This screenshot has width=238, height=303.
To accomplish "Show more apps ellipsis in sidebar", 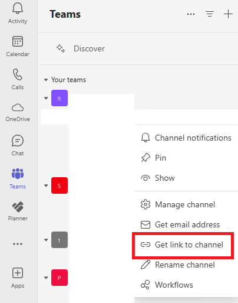I will point(18,244).
